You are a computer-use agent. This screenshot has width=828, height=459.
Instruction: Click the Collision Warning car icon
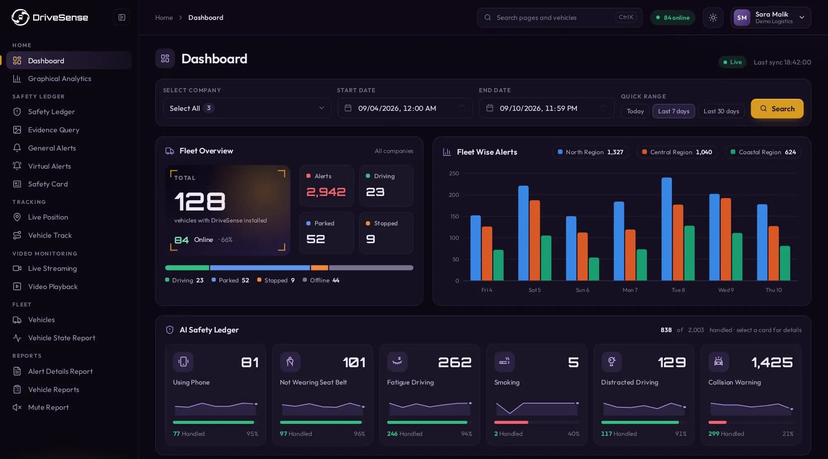coord(719,361)
